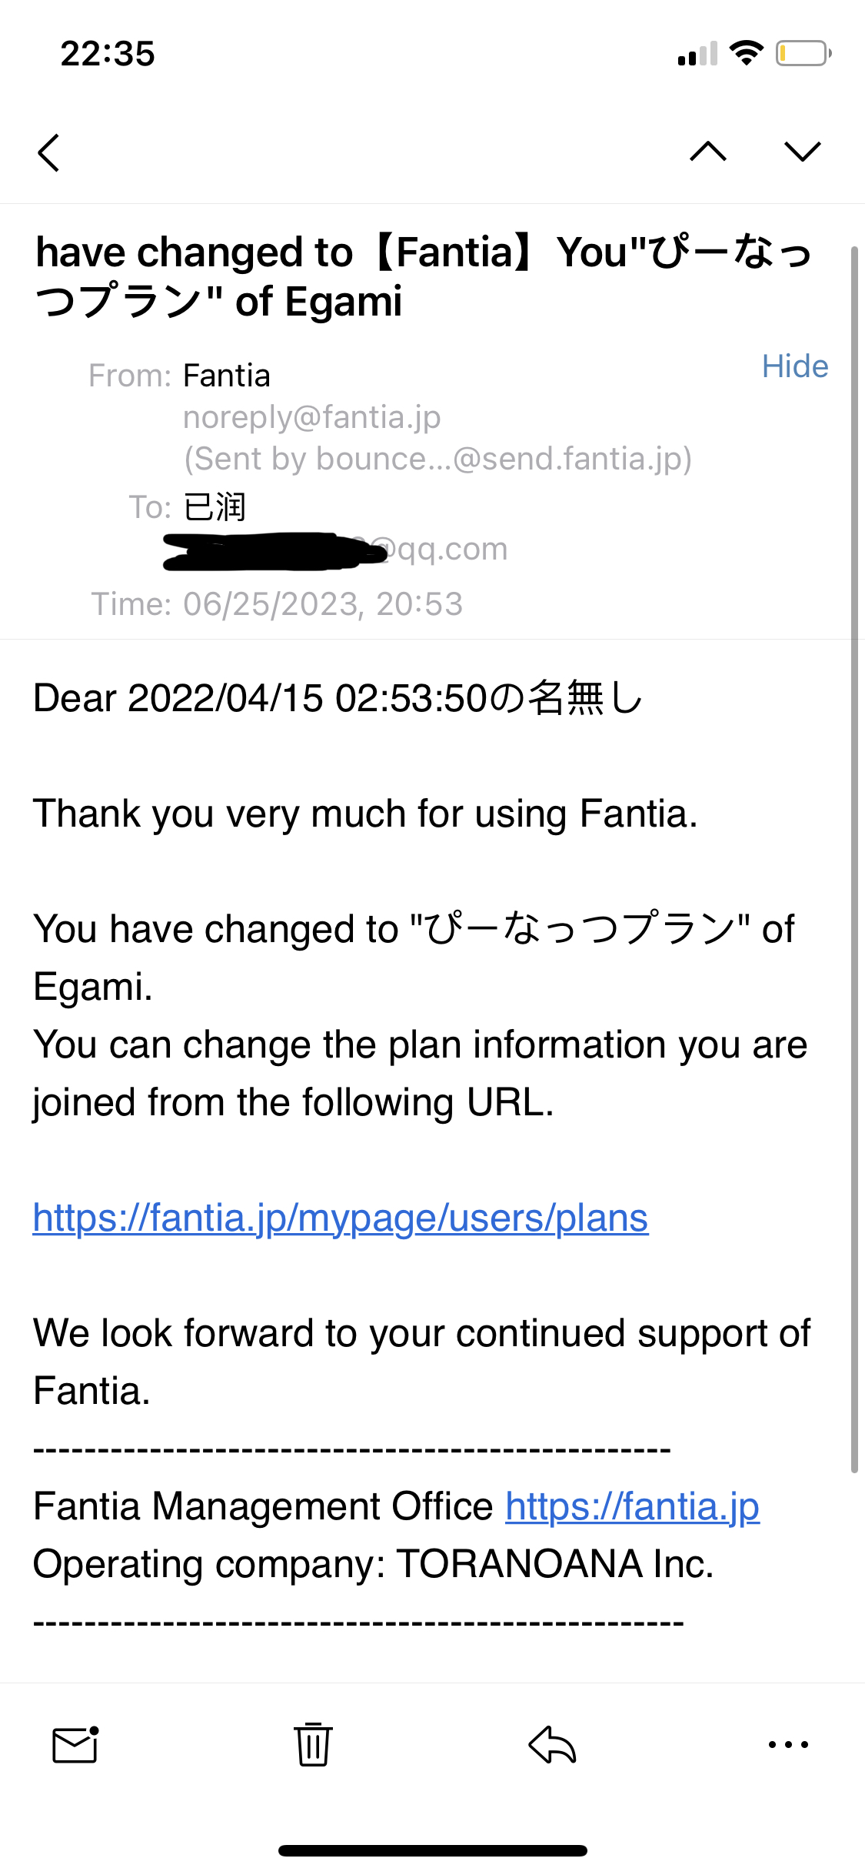
Task: Open the https://fantia.jp homepage link
Action: [632, 1506]
